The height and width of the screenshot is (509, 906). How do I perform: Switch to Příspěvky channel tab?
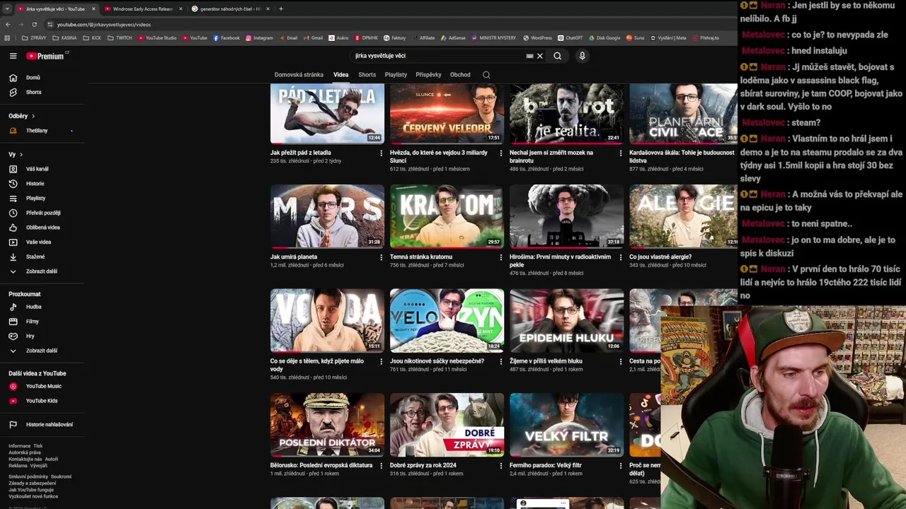tap(428, 74)
